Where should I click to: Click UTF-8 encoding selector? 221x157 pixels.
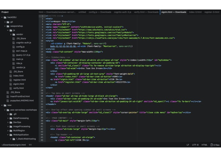click(195, 145)
